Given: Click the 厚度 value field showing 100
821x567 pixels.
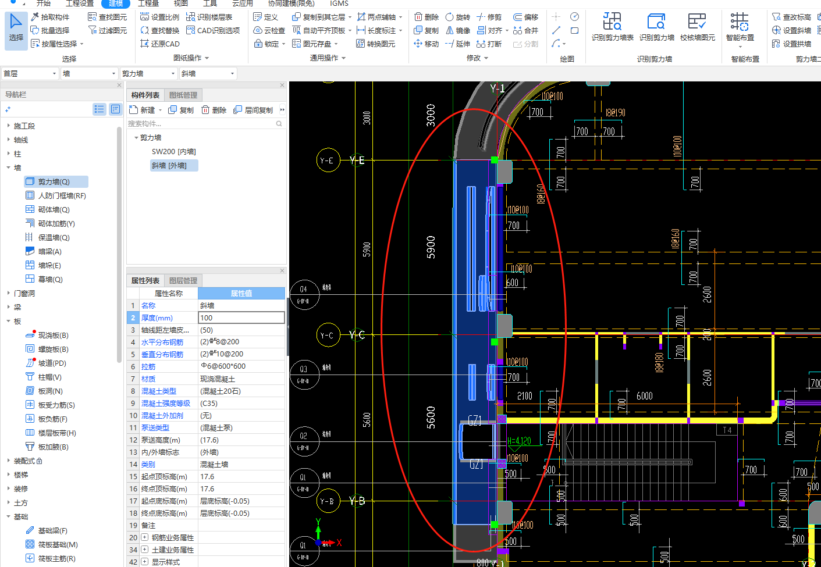Looking at the screenshot, I should pos(241,318).
